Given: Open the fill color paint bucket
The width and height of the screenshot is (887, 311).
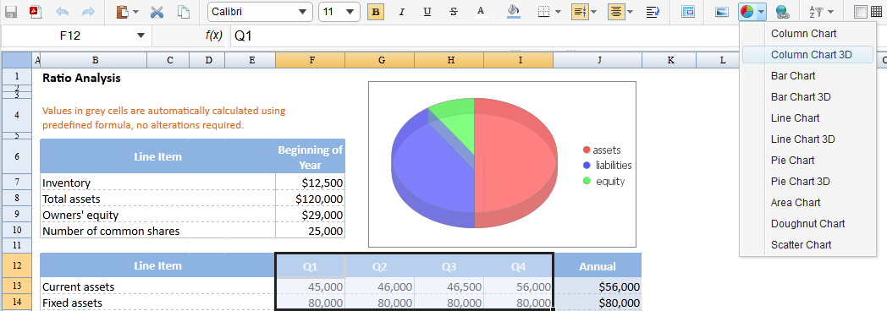Looking at the screenshot, I should pyautogui.click(x=514, y=11).
